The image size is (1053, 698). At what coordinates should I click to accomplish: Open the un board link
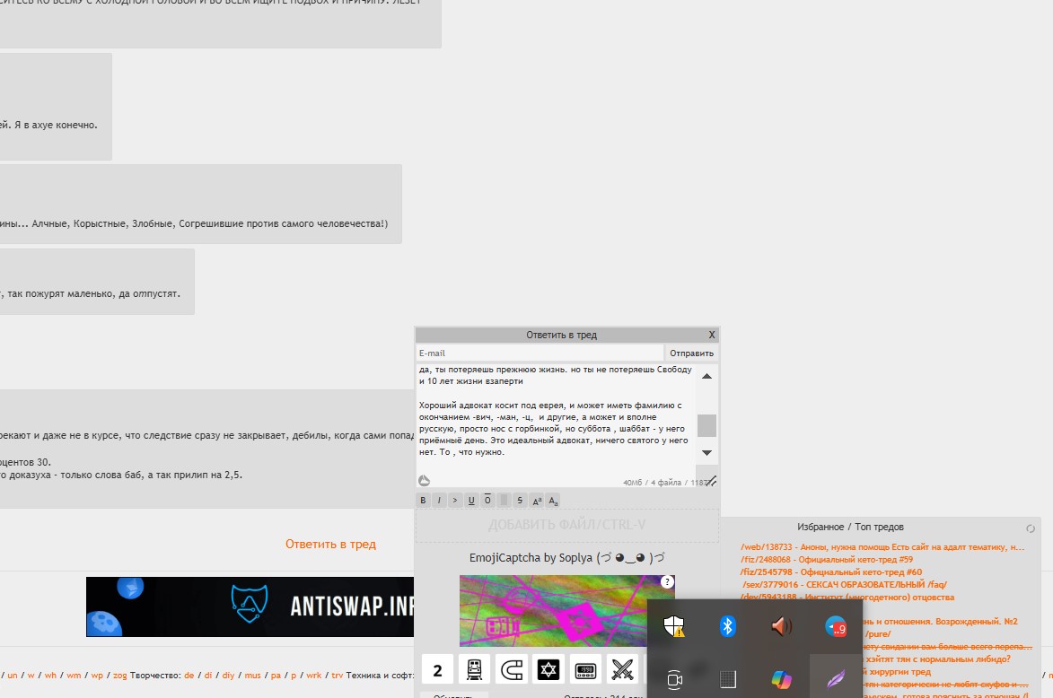pyautogui.click(x=12, y=676)
